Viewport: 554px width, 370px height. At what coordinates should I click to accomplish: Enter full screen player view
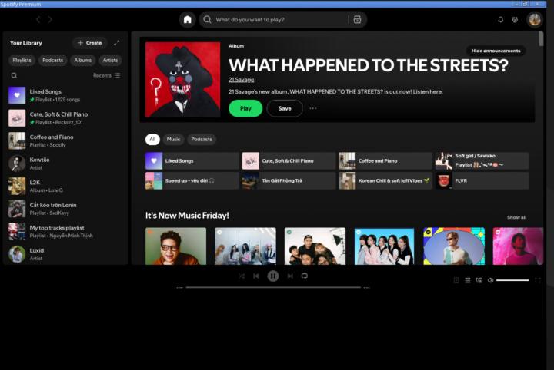(538, 280)
